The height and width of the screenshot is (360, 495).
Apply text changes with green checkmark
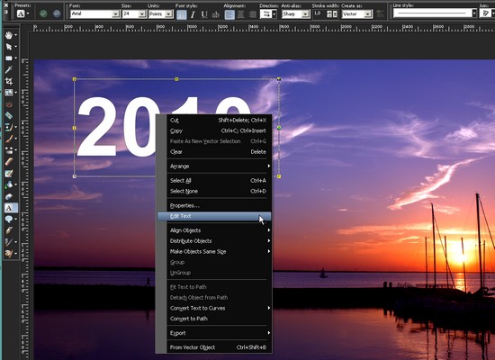pos(43,13)
